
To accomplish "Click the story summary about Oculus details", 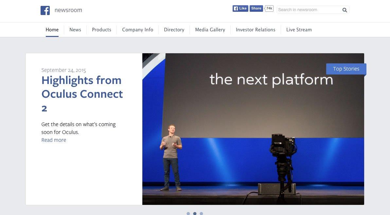I will [x=78, y=128].
